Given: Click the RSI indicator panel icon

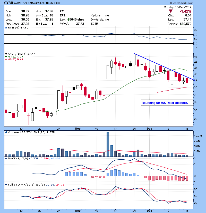Looking at the screenshot, I should point(6,27).
